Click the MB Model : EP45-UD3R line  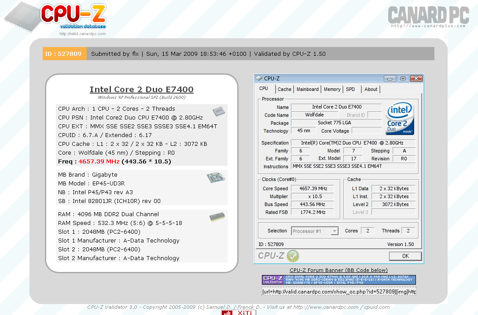point(92,184)
